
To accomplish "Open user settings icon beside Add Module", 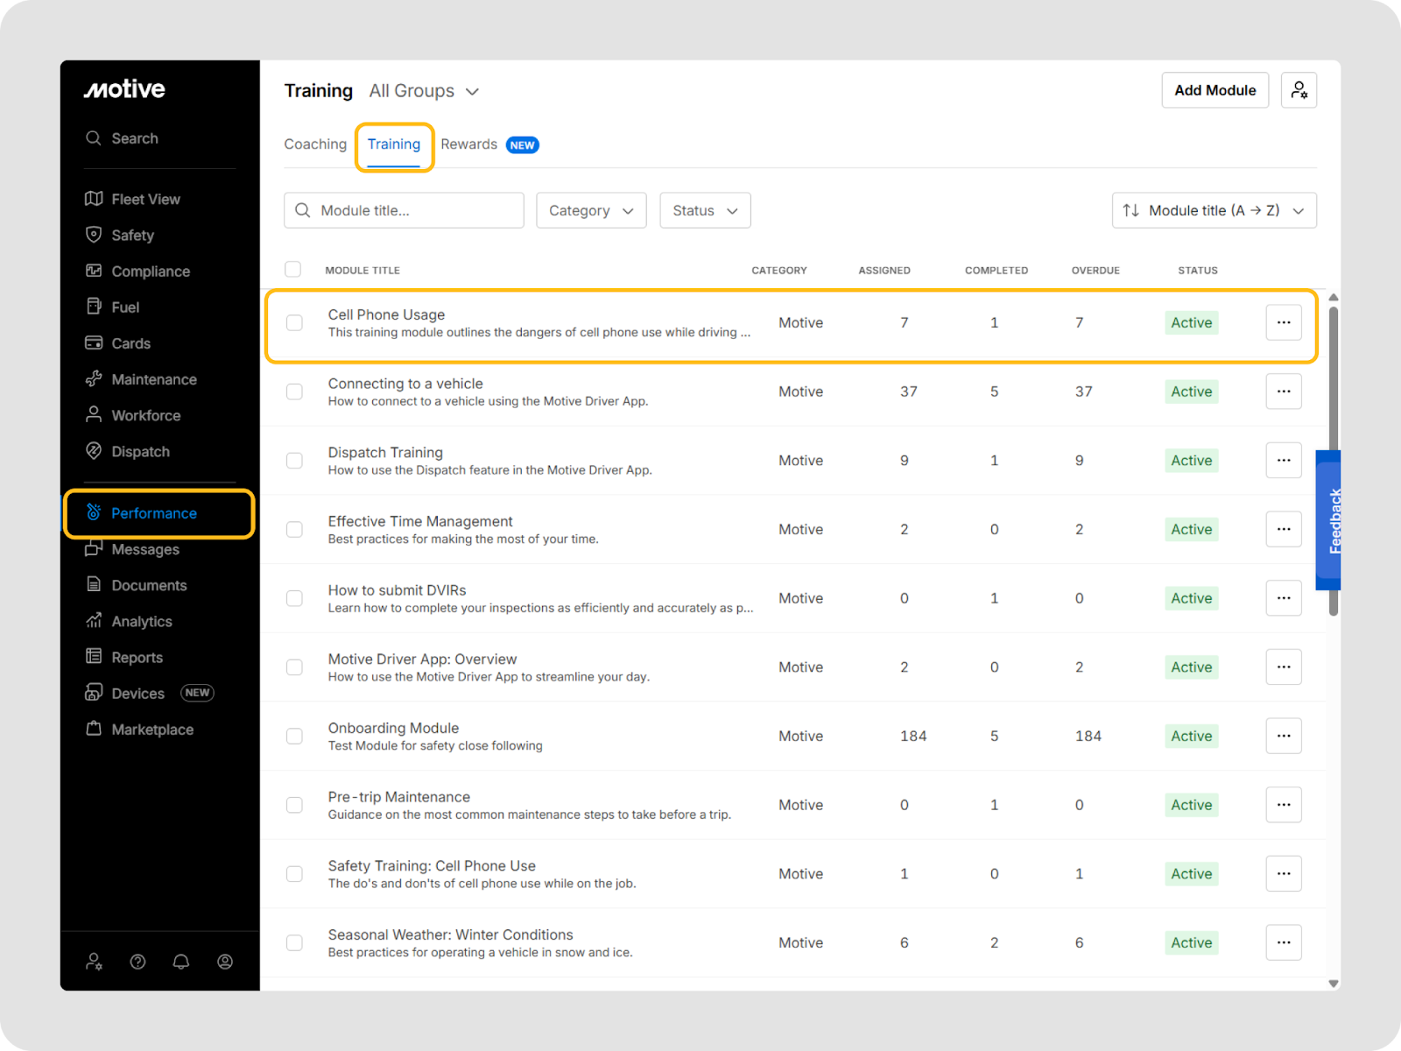I will pyautogui.click(x=1299, y=90).
